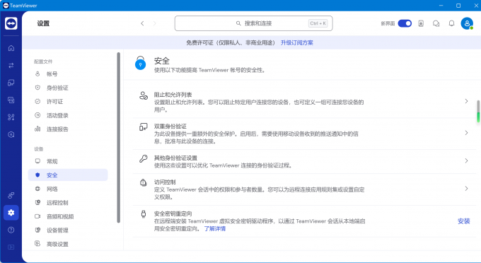Open the Home icon in left rail

tap(11, 48)
